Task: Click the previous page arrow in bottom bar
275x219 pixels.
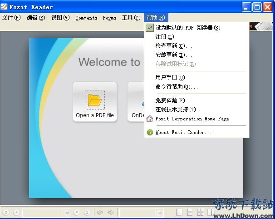Action: (16, 212)
